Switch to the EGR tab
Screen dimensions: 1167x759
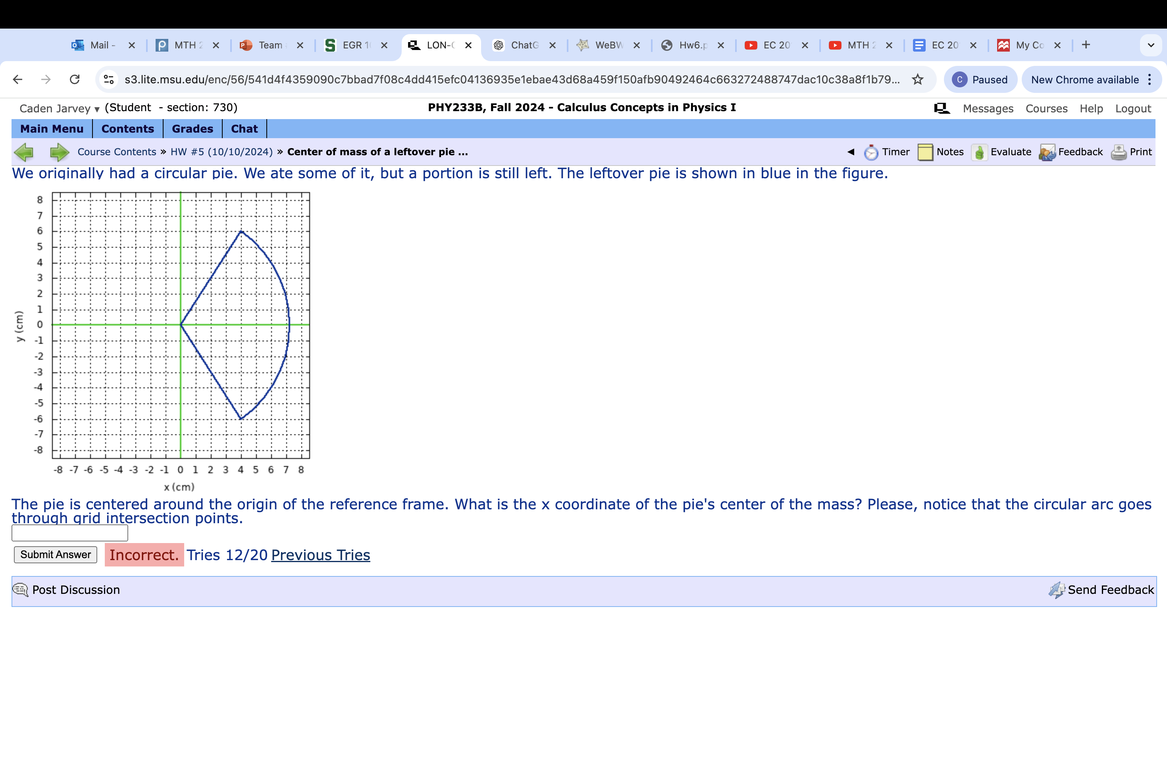pyautogui.click(x=347, y=45)
